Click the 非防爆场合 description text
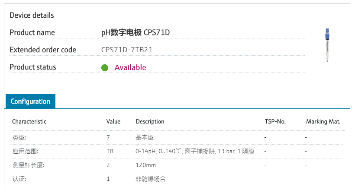355x196 pixels. click(x=151, y=179)
